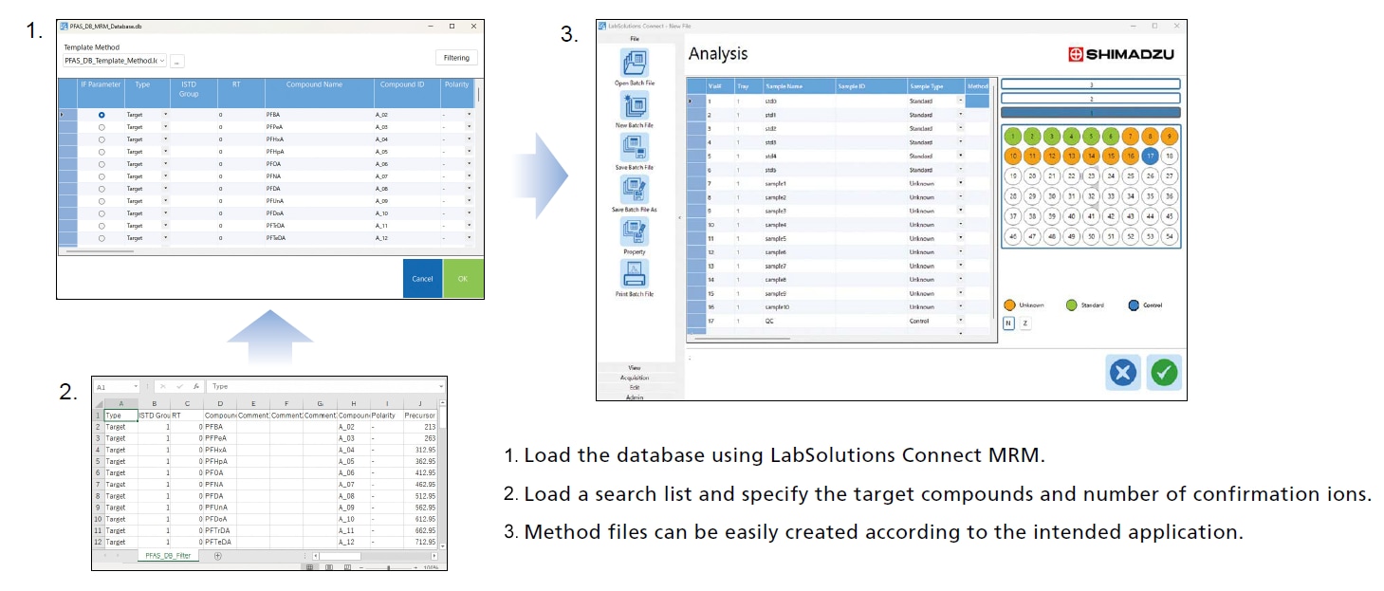Select blue control vial 17 in tray
1384x591 pixels.
tap(1150, 156)
